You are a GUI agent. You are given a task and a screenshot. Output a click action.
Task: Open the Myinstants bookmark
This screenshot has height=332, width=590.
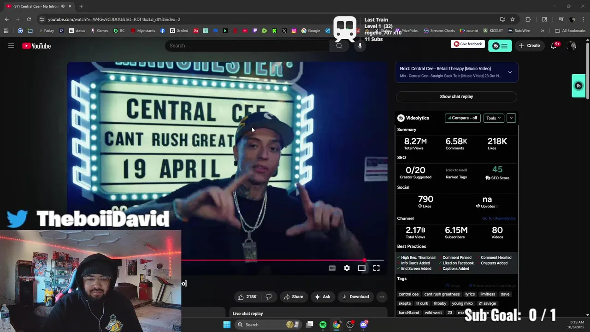coord(143,31)
